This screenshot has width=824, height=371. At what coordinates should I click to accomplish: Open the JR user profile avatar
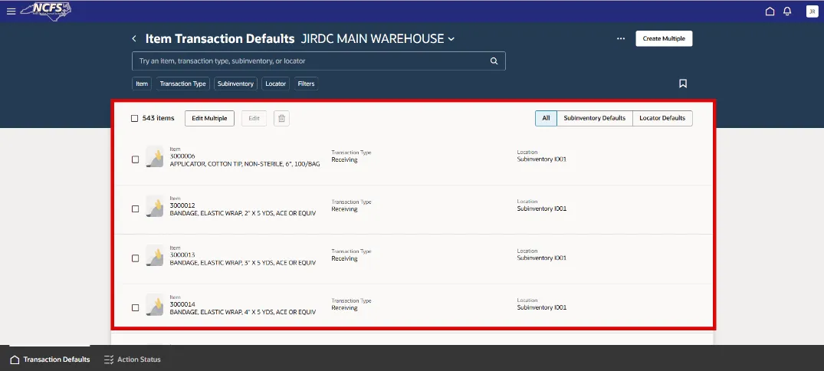coord(811,11)
